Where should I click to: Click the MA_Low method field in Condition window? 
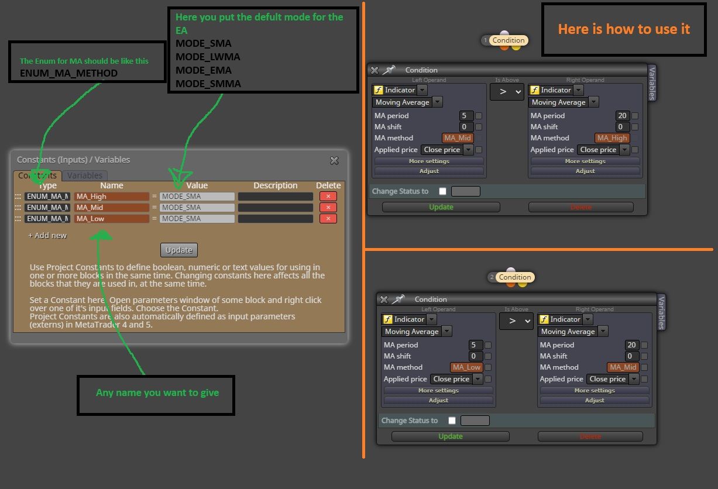coord(467,367)
